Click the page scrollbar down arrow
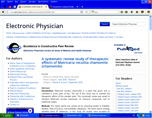This screenshot has width=152, height=118. point(150,112)
